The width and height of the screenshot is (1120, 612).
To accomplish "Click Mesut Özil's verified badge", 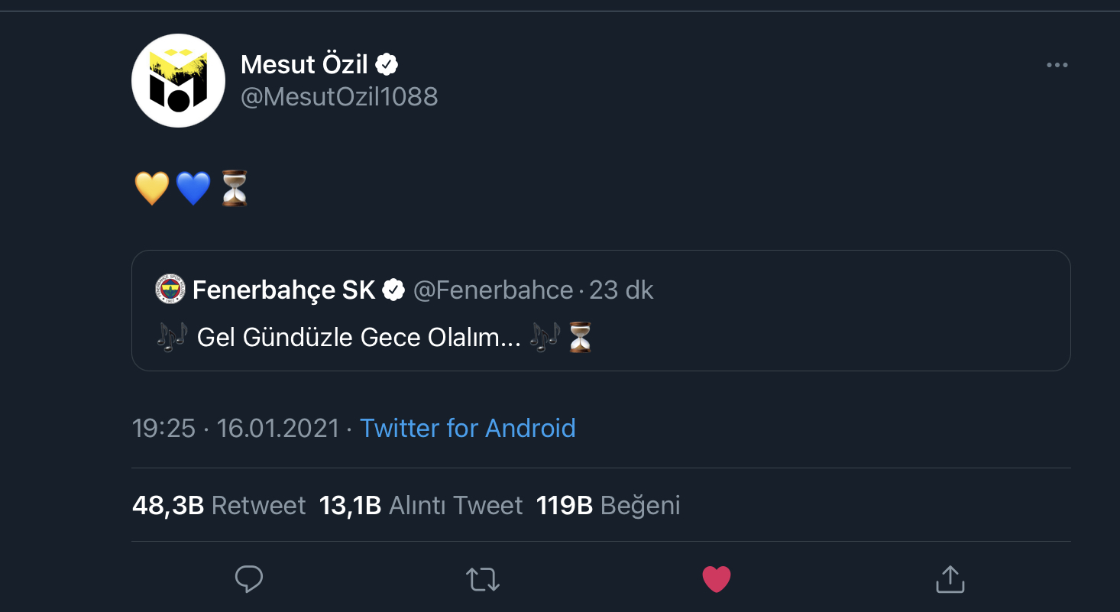I will coord(387,65).
